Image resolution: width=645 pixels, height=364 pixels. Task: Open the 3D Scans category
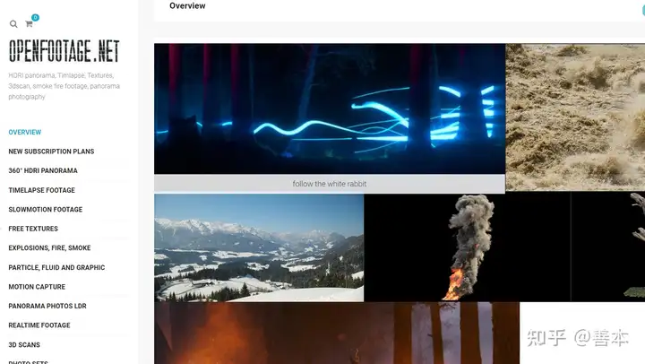(24, 344)
